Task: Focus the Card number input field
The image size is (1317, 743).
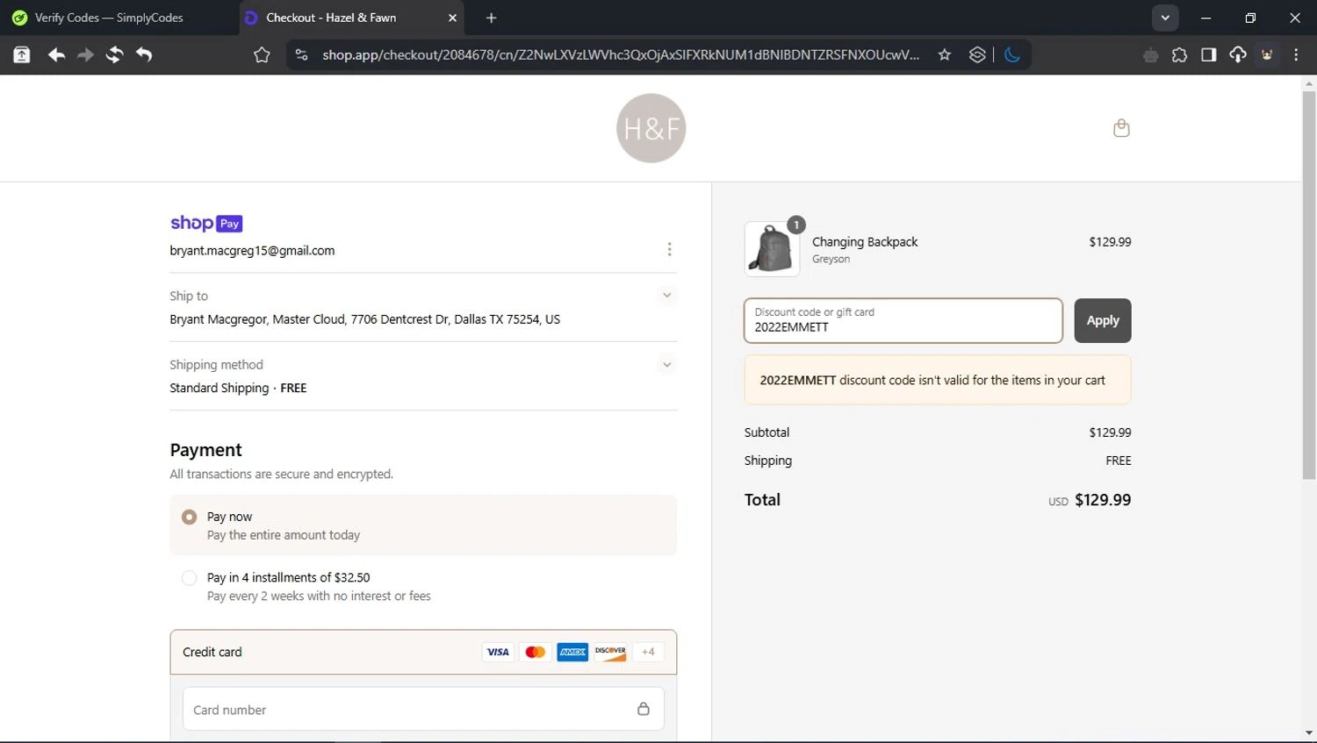Action: (423, 709)
